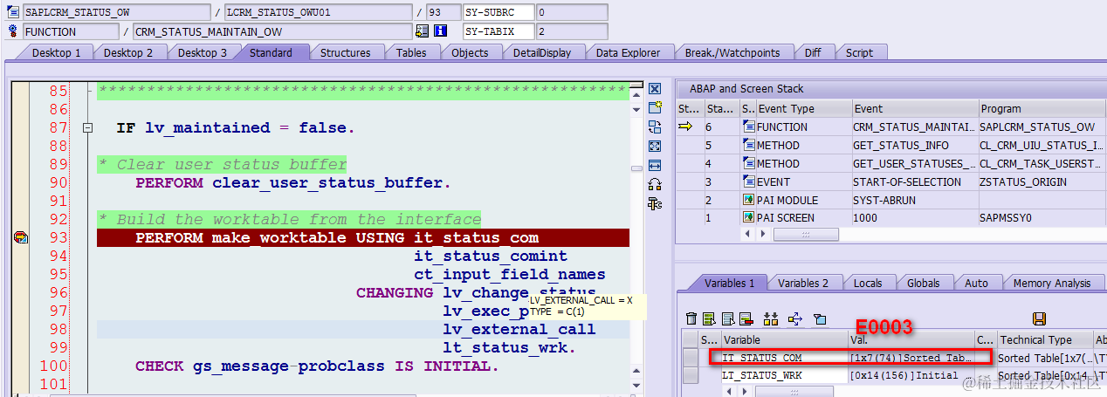1107x397 pixels.
Task: Click the PAI SCREEN row icon
Action: [748, 218]
